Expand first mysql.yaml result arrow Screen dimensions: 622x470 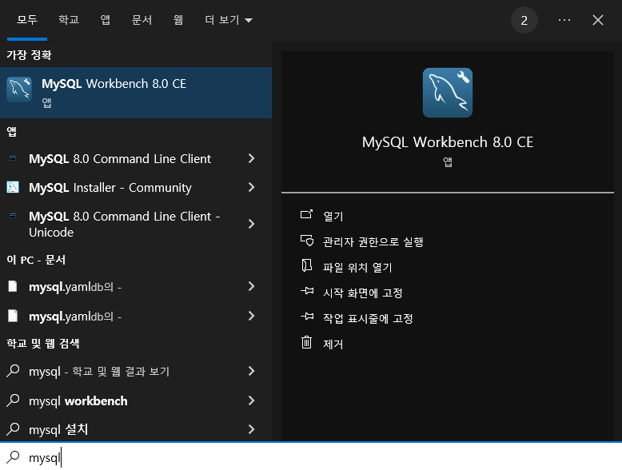pyautogui.click(x=251, y=286)
